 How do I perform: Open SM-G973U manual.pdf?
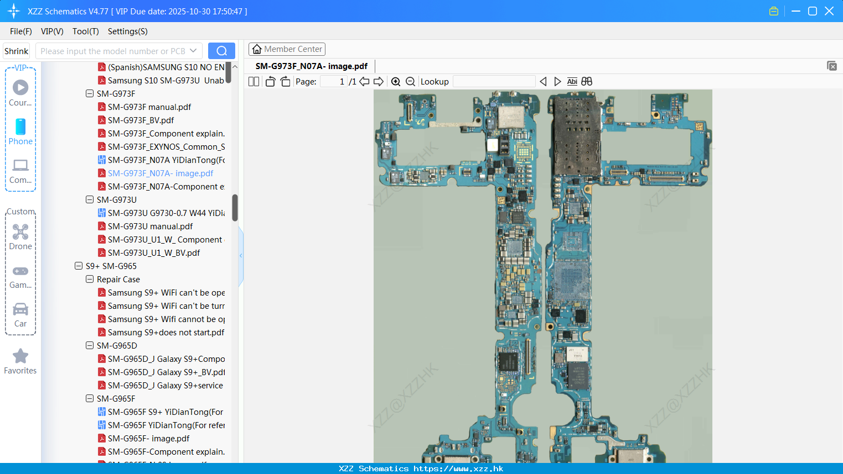click(x=150, y=226)
